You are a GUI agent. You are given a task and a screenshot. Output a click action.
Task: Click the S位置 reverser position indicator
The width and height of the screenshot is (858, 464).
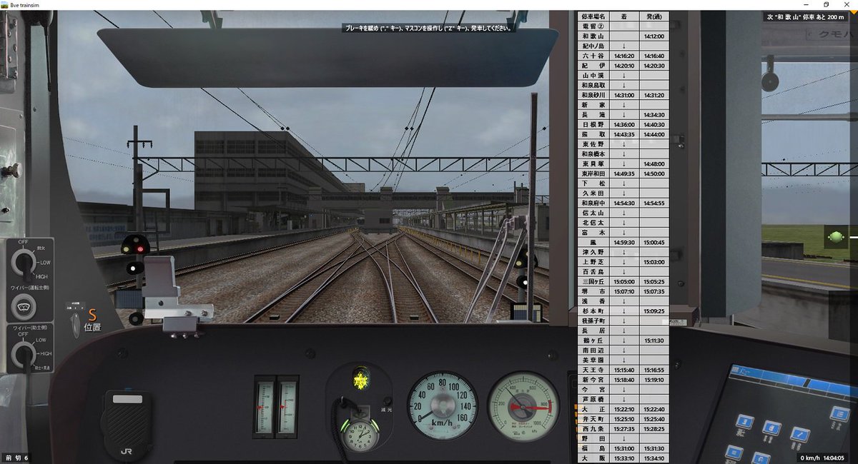click(92, 320)
